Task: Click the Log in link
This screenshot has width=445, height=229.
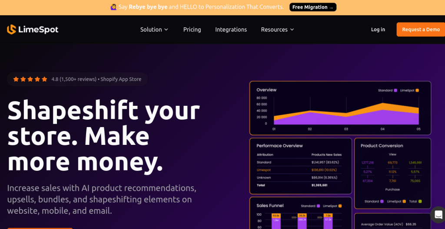Action: pyautogui.click(x=378, y=29)
